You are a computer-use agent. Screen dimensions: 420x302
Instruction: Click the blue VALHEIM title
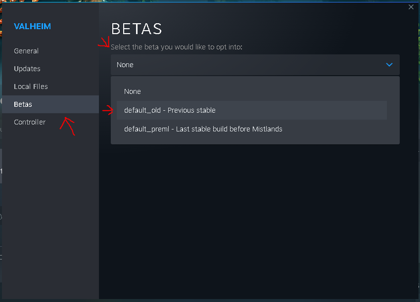coord(32,26)
